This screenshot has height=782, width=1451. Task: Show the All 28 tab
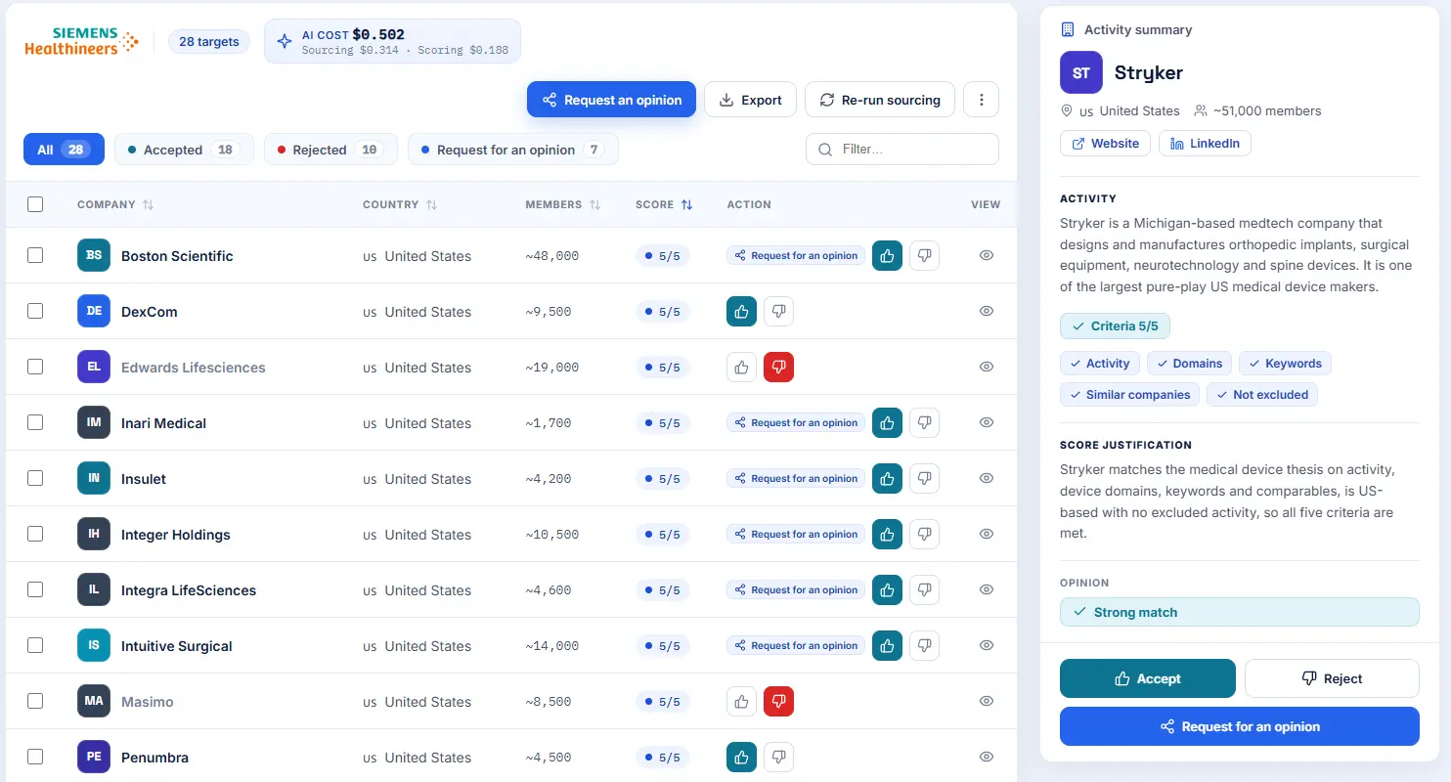coord(64,150)
